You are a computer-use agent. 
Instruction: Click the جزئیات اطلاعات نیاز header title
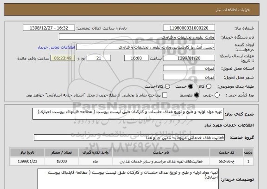tap(233, 10)
